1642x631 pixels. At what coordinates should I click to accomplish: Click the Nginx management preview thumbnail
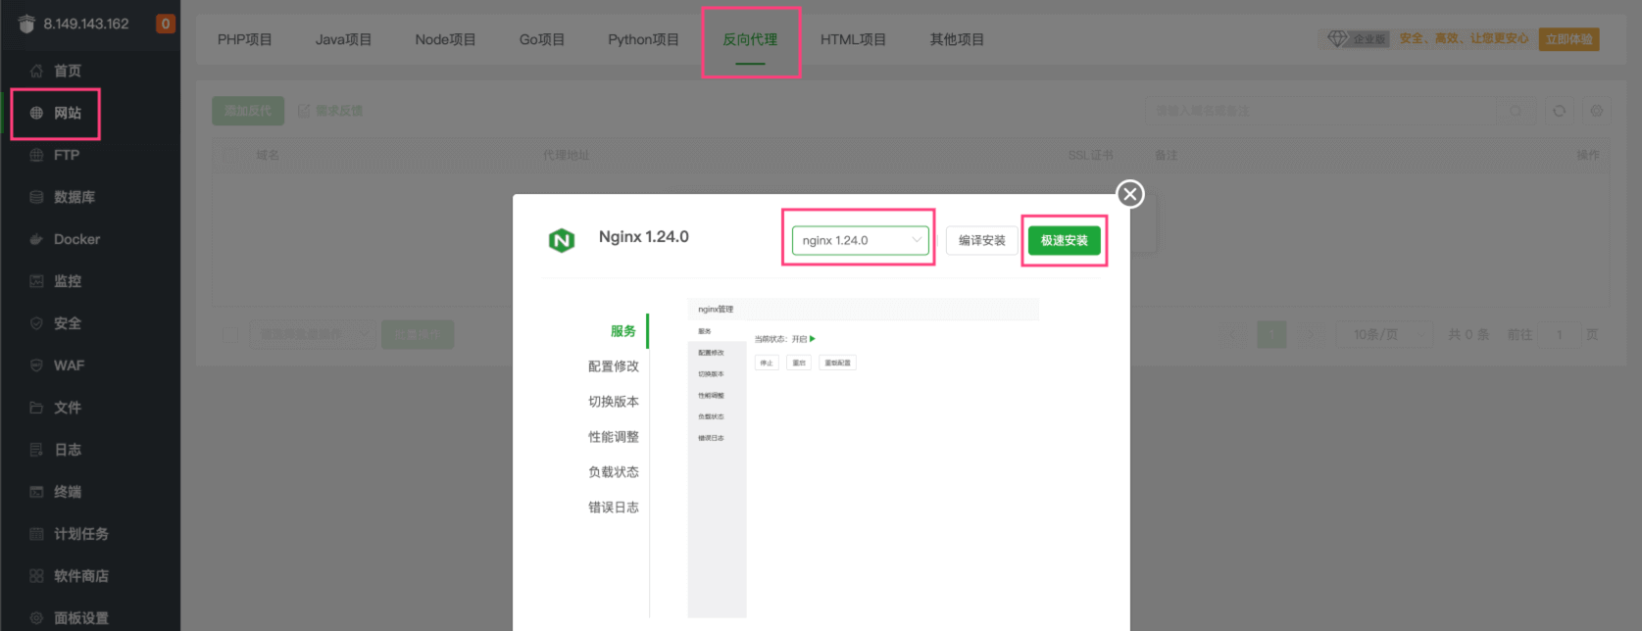coord(863,457)
